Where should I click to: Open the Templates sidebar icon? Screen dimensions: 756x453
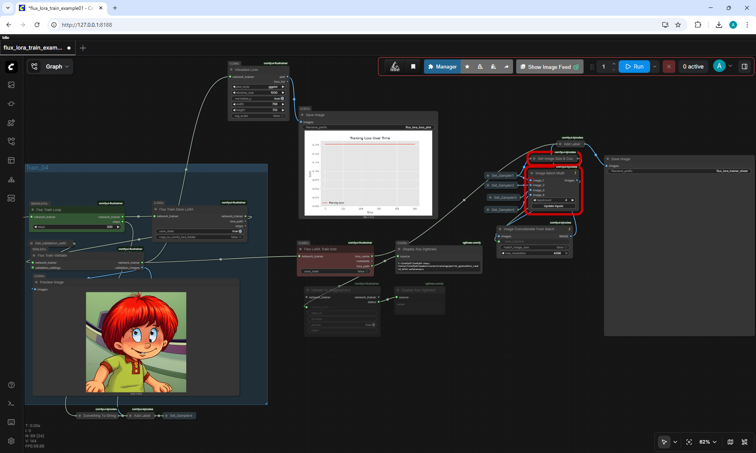point(11,161)
